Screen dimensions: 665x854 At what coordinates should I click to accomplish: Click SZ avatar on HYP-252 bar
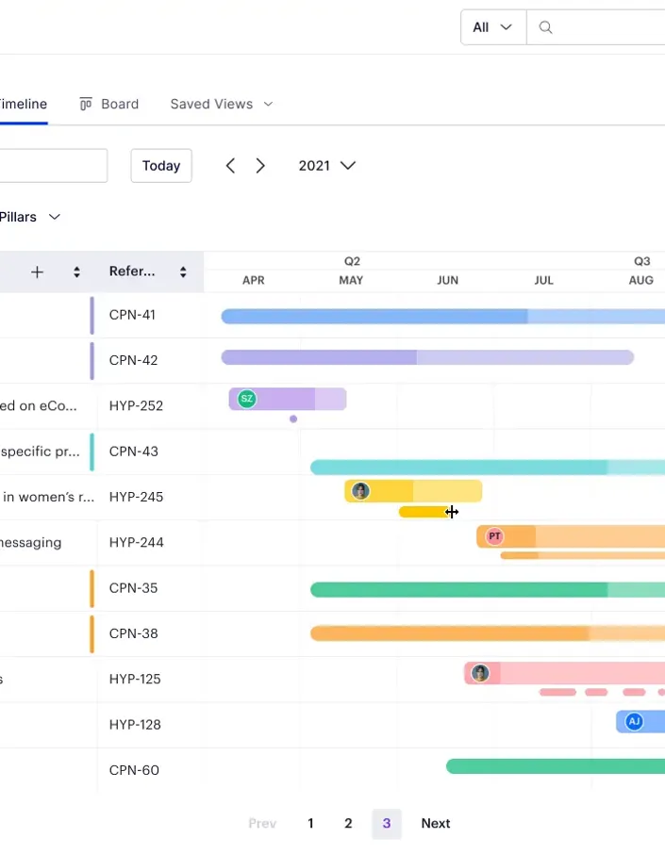point(246,399)
